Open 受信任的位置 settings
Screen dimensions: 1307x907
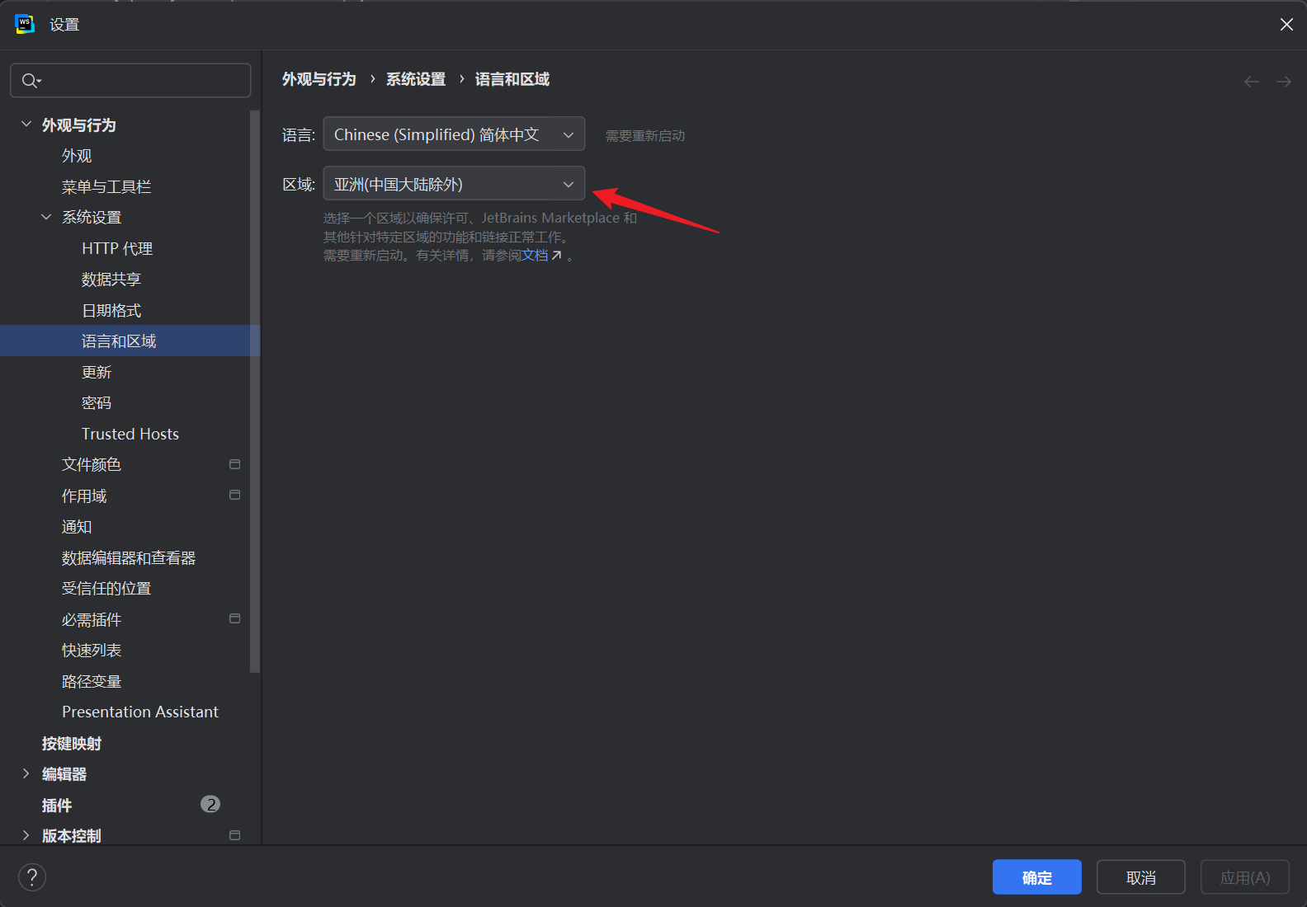coord(106,588)
